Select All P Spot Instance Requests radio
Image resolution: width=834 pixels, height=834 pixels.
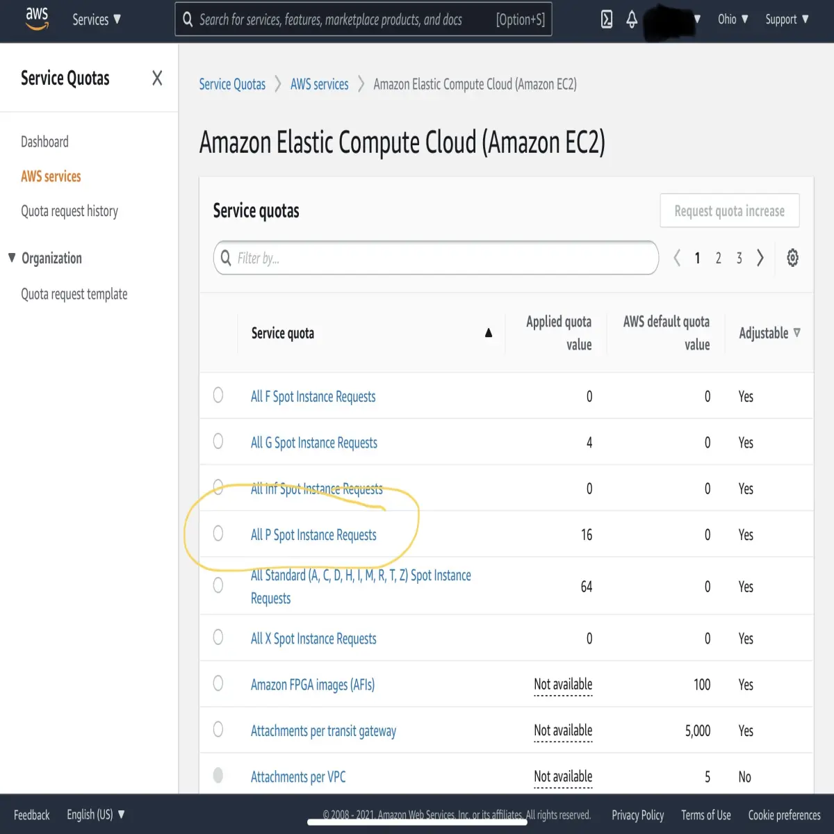point(218,533)
